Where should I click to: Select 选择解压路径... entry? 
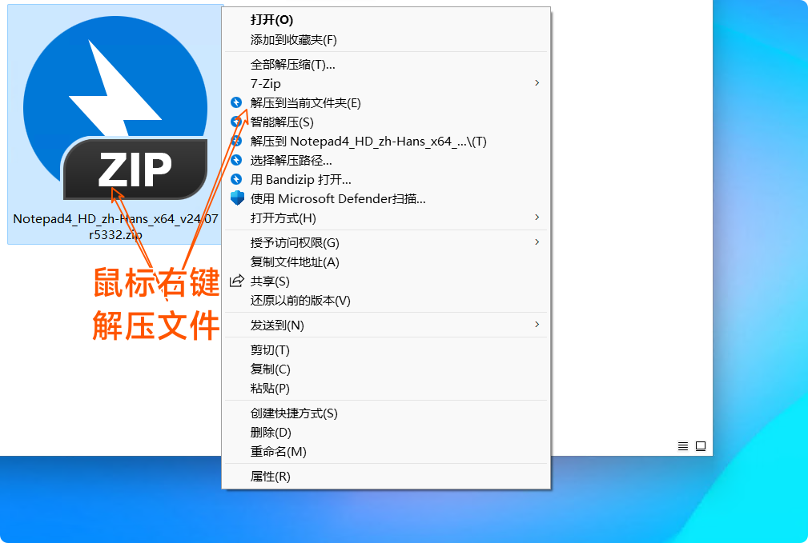pyautogui.click(x=386, y=161)
